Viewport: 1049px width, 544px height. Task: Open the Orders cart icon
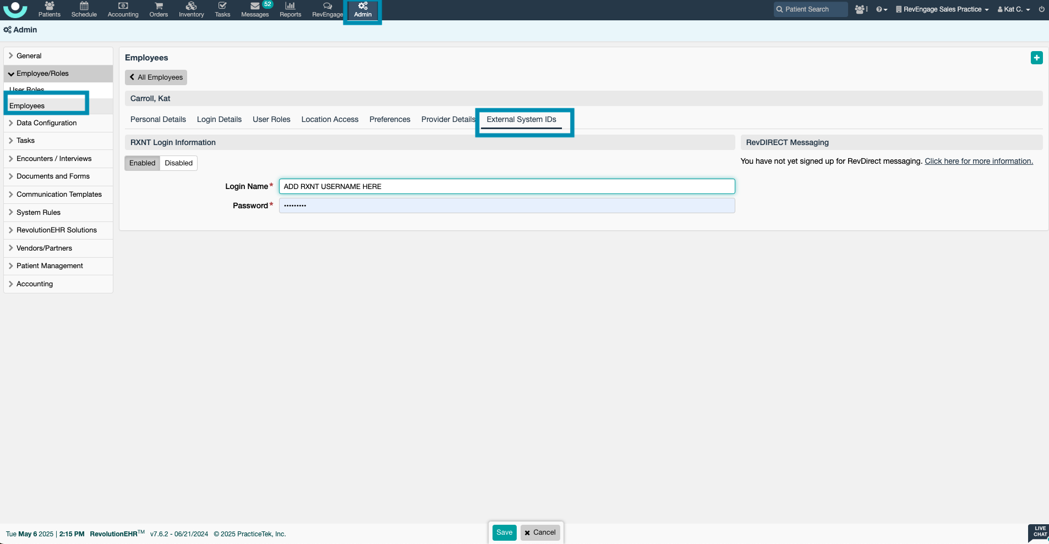coord(159,9)
